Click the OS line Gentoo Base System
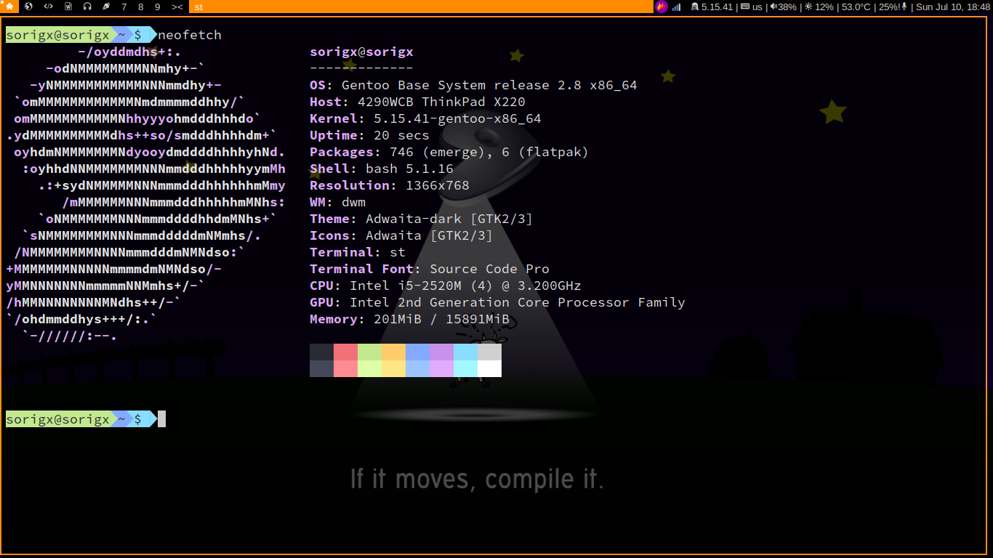 (x=473, y=85)
